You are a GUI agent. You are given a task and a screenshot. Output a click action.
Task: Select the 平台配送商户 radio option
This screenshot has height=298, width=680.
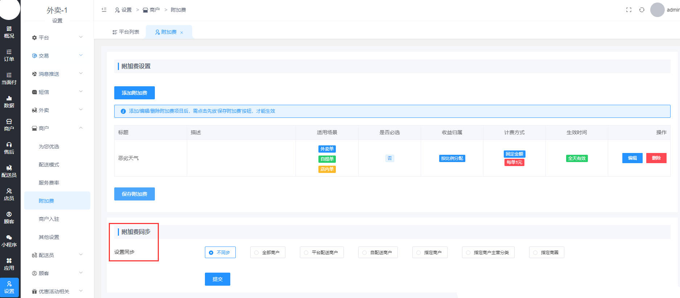(x=321, y=252)
